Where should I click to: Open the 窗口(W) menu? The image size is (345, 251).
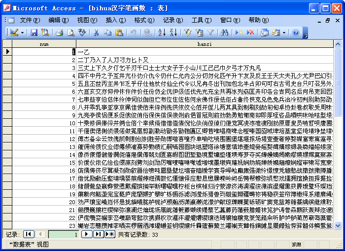pos(230,20)
